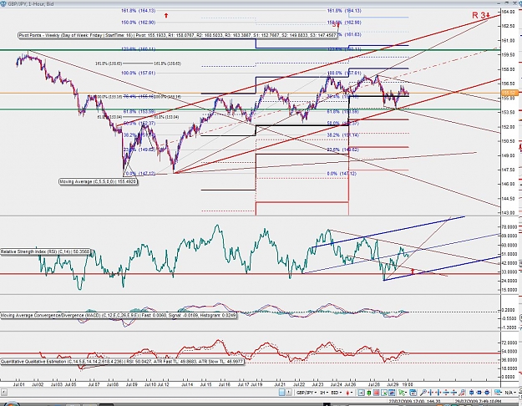Click the calendar date toolbar icon
522x406 pixels.
413,393
